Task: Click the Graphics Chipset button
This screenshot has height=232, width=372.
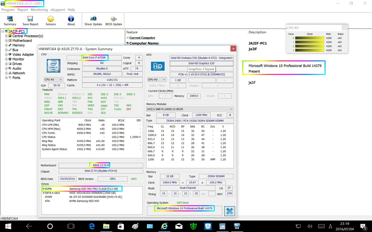Action: (x=202, y=69)
